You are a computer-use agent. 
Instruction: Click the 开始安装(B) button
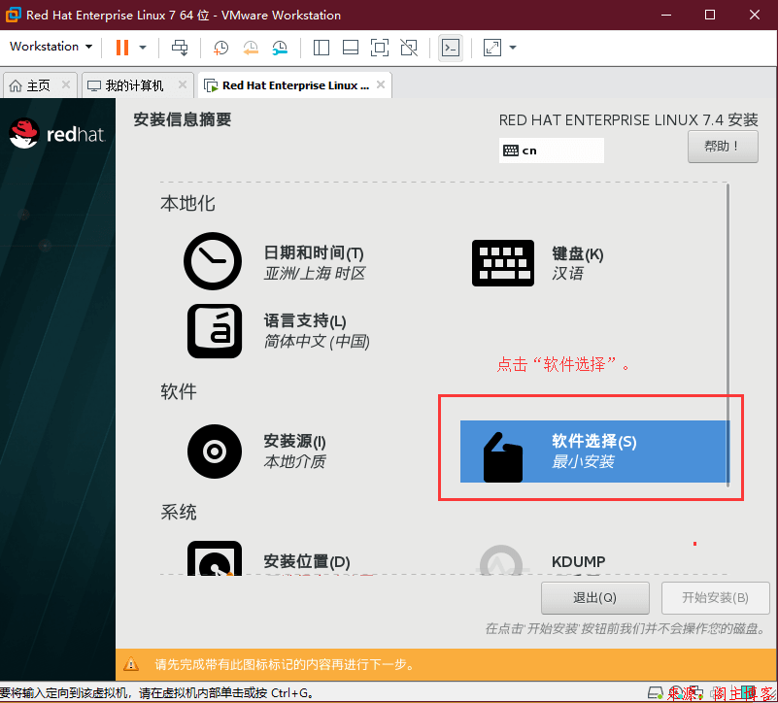coord(715,598)
